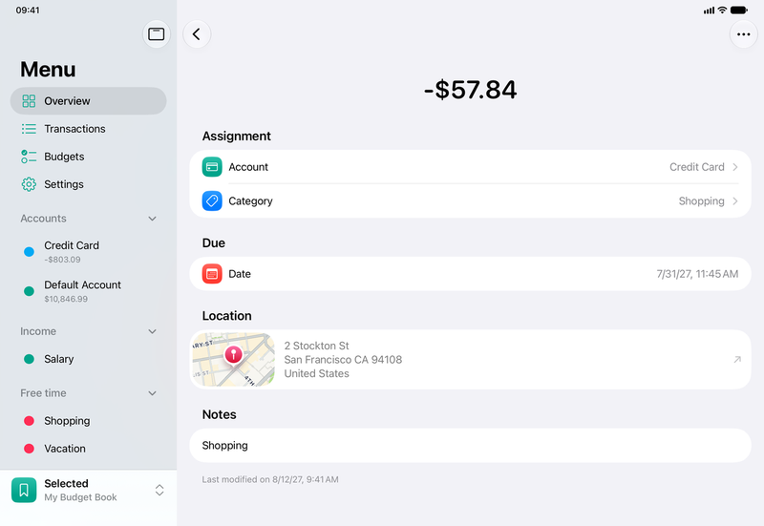Open location via the arrow icon
The width and height of the screenshot is (764, 526).
click(x=737, y=360)
